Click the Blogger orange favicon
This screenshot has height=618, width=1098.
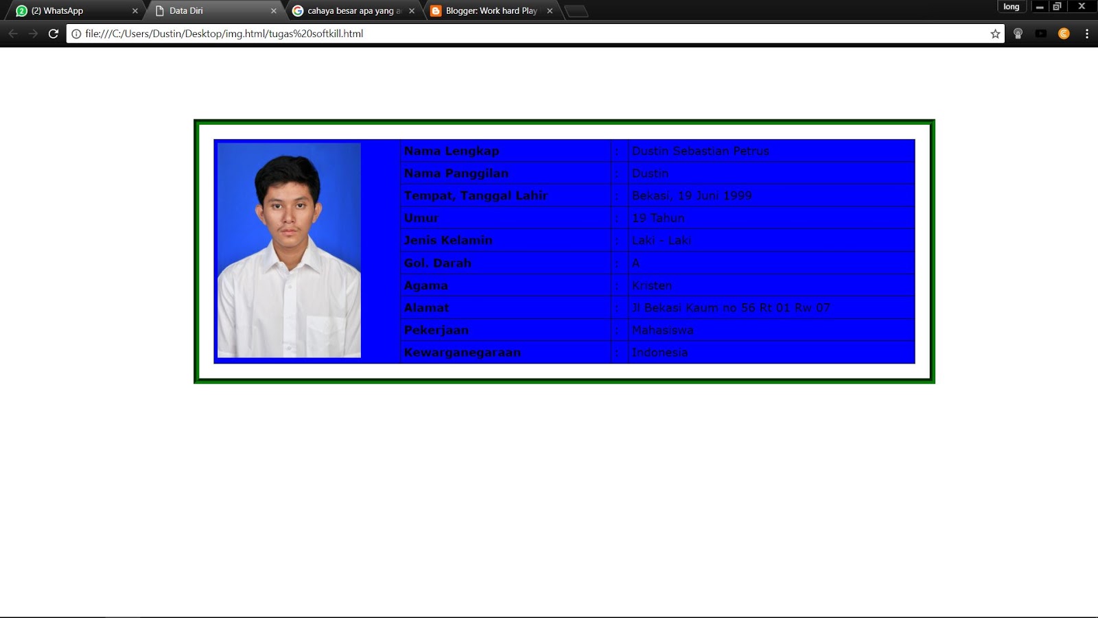coord(435,10)
